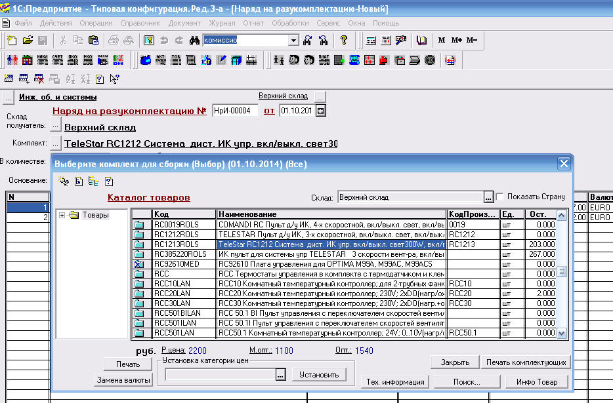
Task: Open the Журнал menu
Action: point(221,23)
